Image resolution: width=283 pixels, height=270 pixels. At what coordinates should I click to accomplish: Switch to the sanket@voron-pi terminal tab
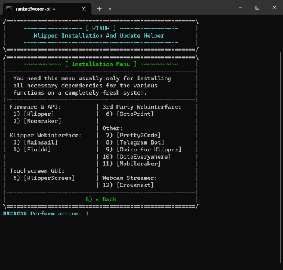click(47, 9)
